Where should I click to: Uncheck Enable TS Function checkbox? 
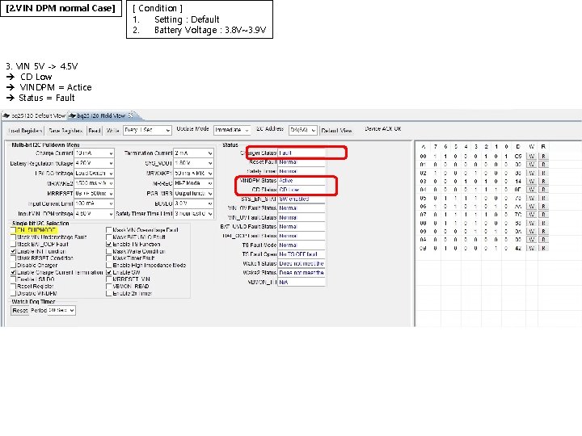pyautogui.click(x=109, y=245)
